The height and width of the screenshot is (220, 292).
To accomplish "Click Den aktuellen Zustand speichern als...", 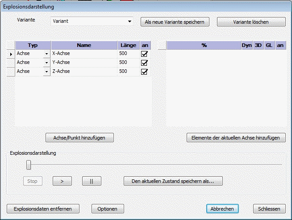I will 173,181.
